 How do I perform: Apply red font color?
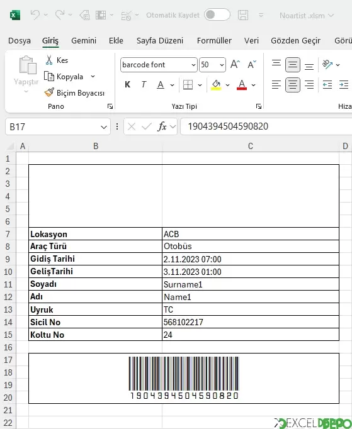(242, 85)
